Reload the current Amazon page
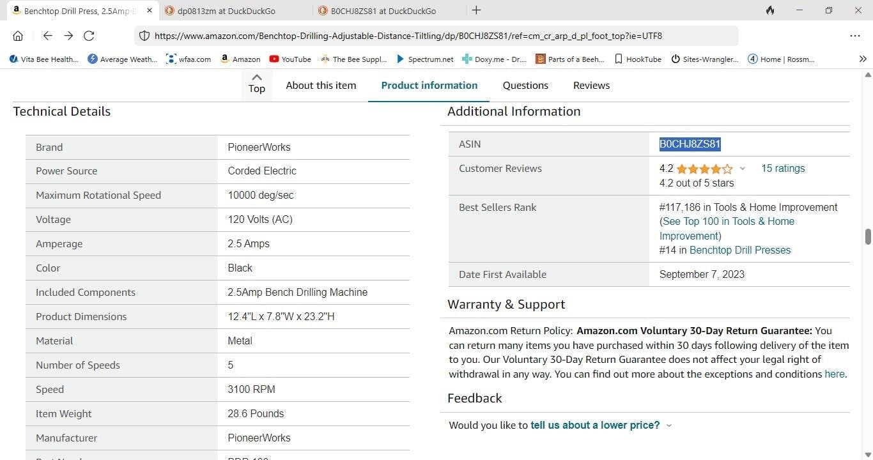 click(89, 36)
